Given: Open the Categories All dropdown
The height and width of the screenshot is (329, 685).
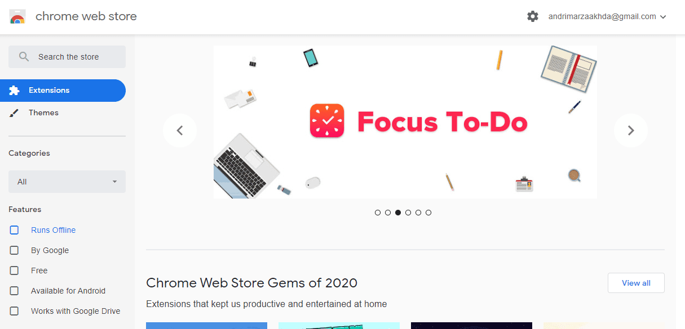Looking at the screenshot, I should [x=67, y=182].
